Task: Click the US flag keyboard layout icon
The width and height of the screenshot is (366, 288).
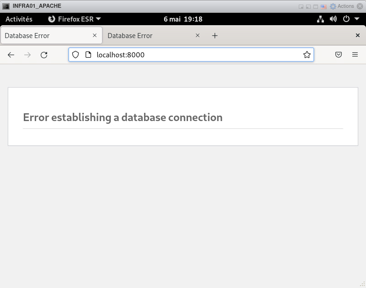Action: [x=323, y=6]
